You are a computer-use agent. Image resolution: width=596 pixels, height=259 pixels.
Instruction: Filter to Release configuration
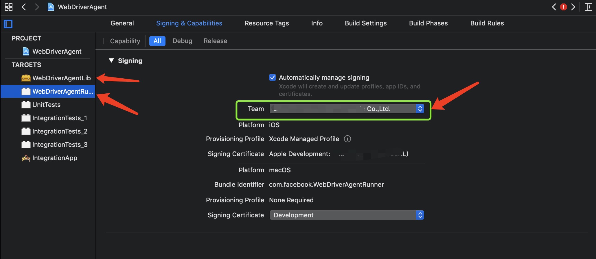215,41
